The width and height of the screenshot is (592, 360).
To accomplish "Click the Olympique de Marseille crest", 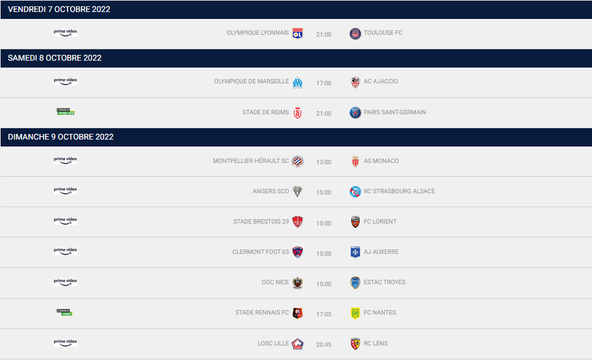I will (298, 82).
